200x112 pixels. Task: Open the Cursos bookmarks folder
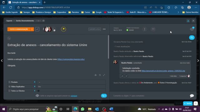pos(86,12)
